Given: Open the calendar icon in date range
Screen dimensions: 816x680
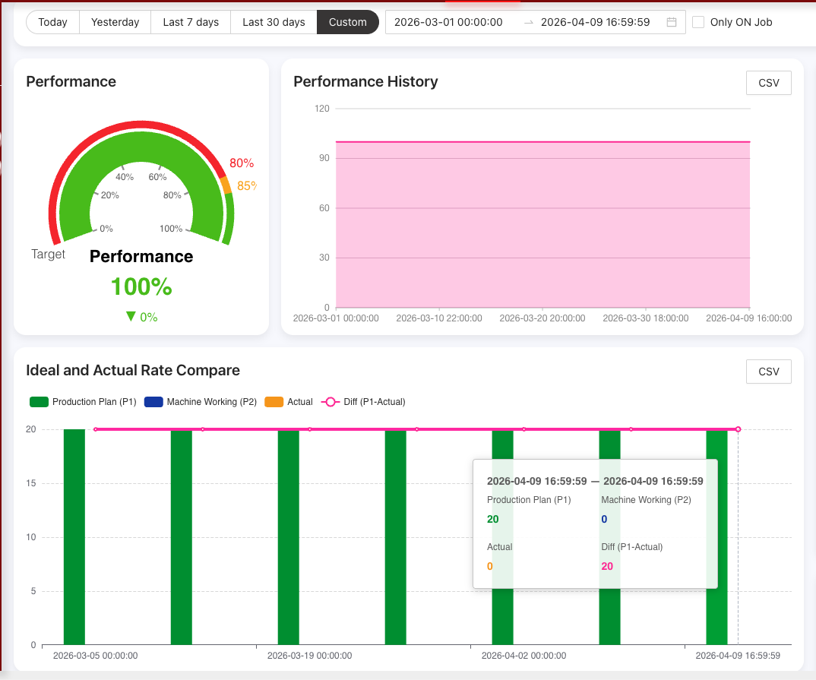Looking at the screenshot, I should 671,22.
